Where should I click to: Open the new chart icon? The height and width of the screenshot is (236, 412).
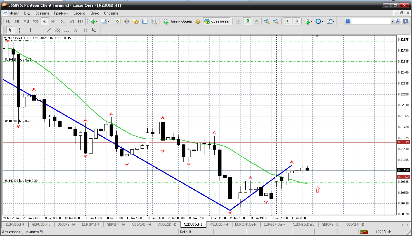93,21
